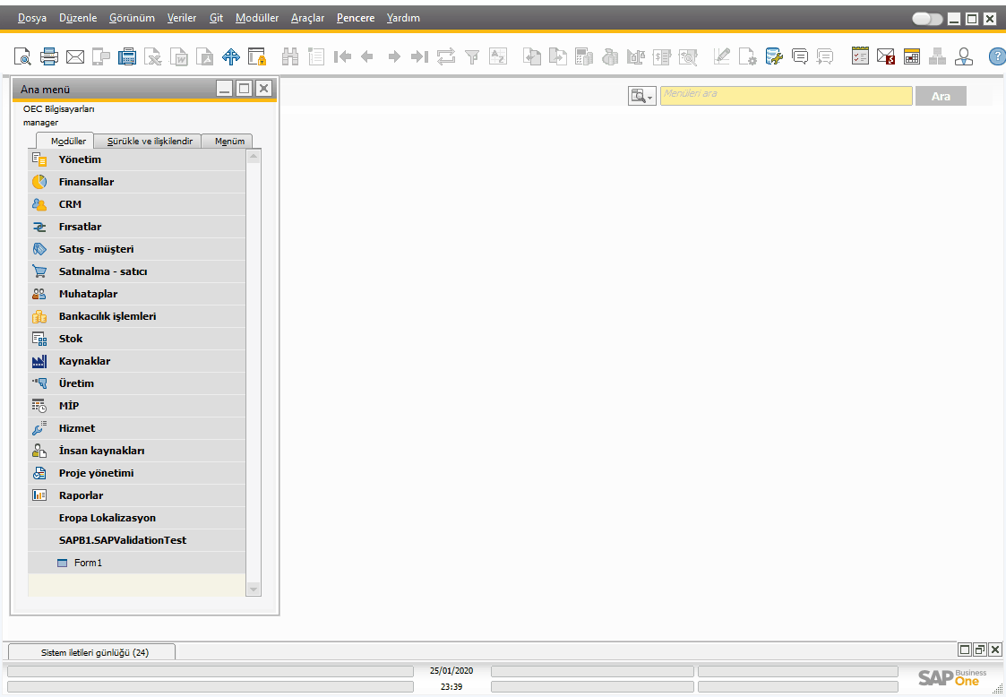Click the printer icon in the toolbar

49,56
